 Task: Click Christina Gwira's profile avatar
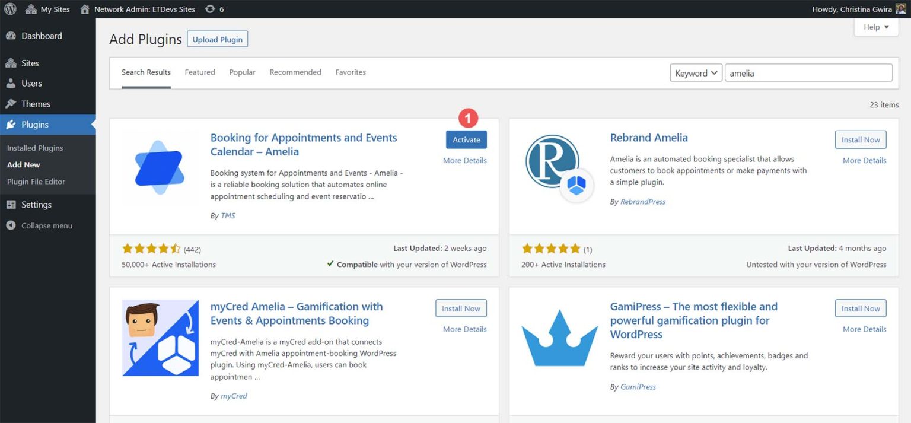(x=900, y=9)
